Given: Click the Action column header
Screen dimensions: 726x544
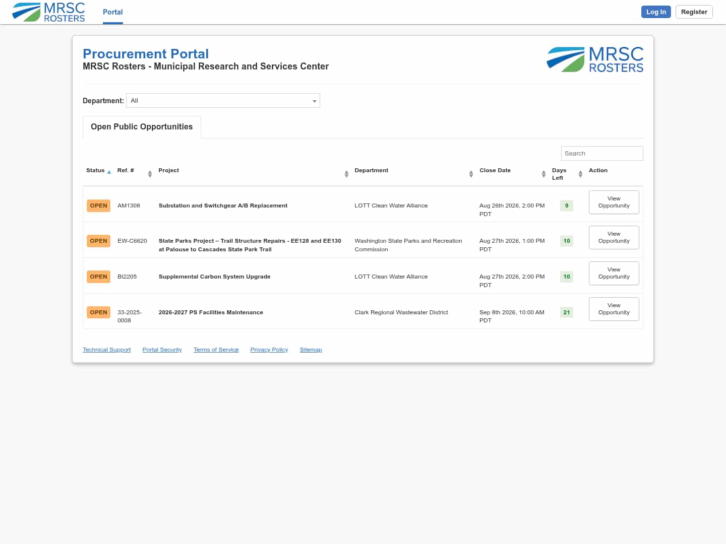Looking at the screenshot, I should click(598, 170).
